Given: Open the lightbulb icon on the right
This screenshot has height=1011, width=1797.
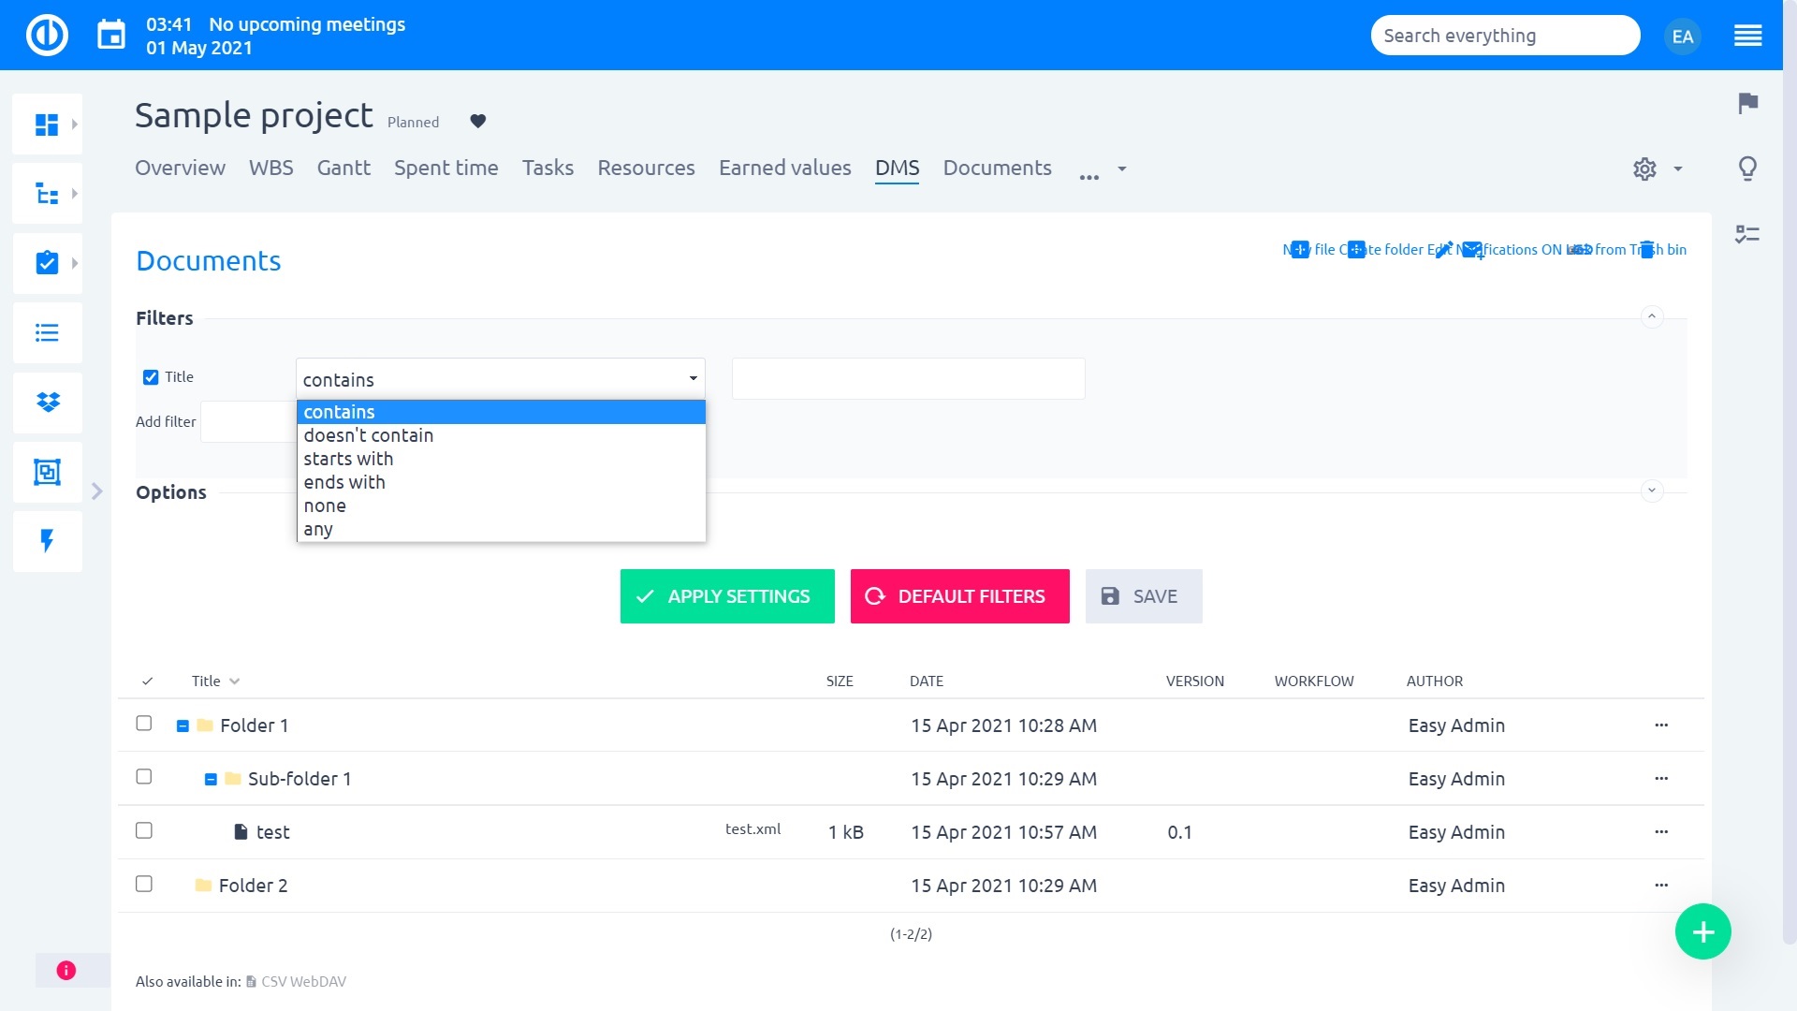Looking at the screenshot, I should coord(1746,169).
